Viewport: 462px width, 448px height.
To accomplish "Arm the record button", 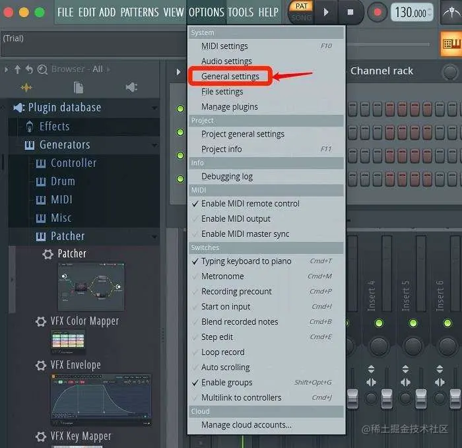I will coord(378,13).
